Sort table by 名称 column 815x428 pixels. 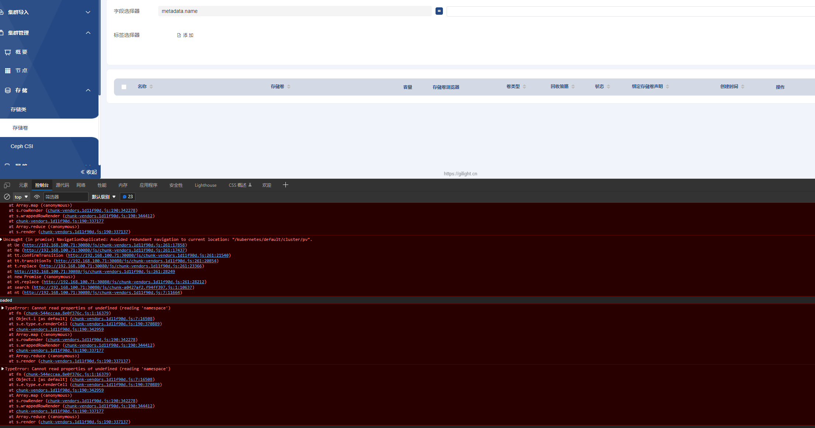[x=151, y=87]
